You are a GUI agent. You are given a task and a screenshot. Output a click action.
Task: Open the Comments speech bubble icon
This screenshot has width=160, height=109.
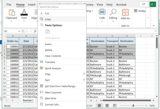(144, 4)
